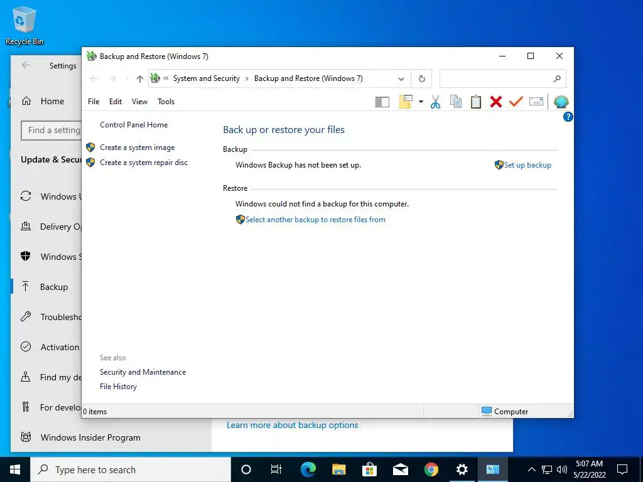643x482 pixels.
Task: Select Activation in Settings sidebar
Action: pyautogui.click(x=46, y=347)
